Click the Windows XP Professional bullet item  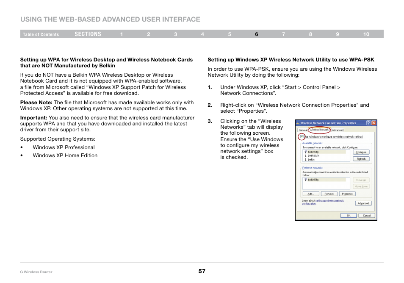(64, 147)
